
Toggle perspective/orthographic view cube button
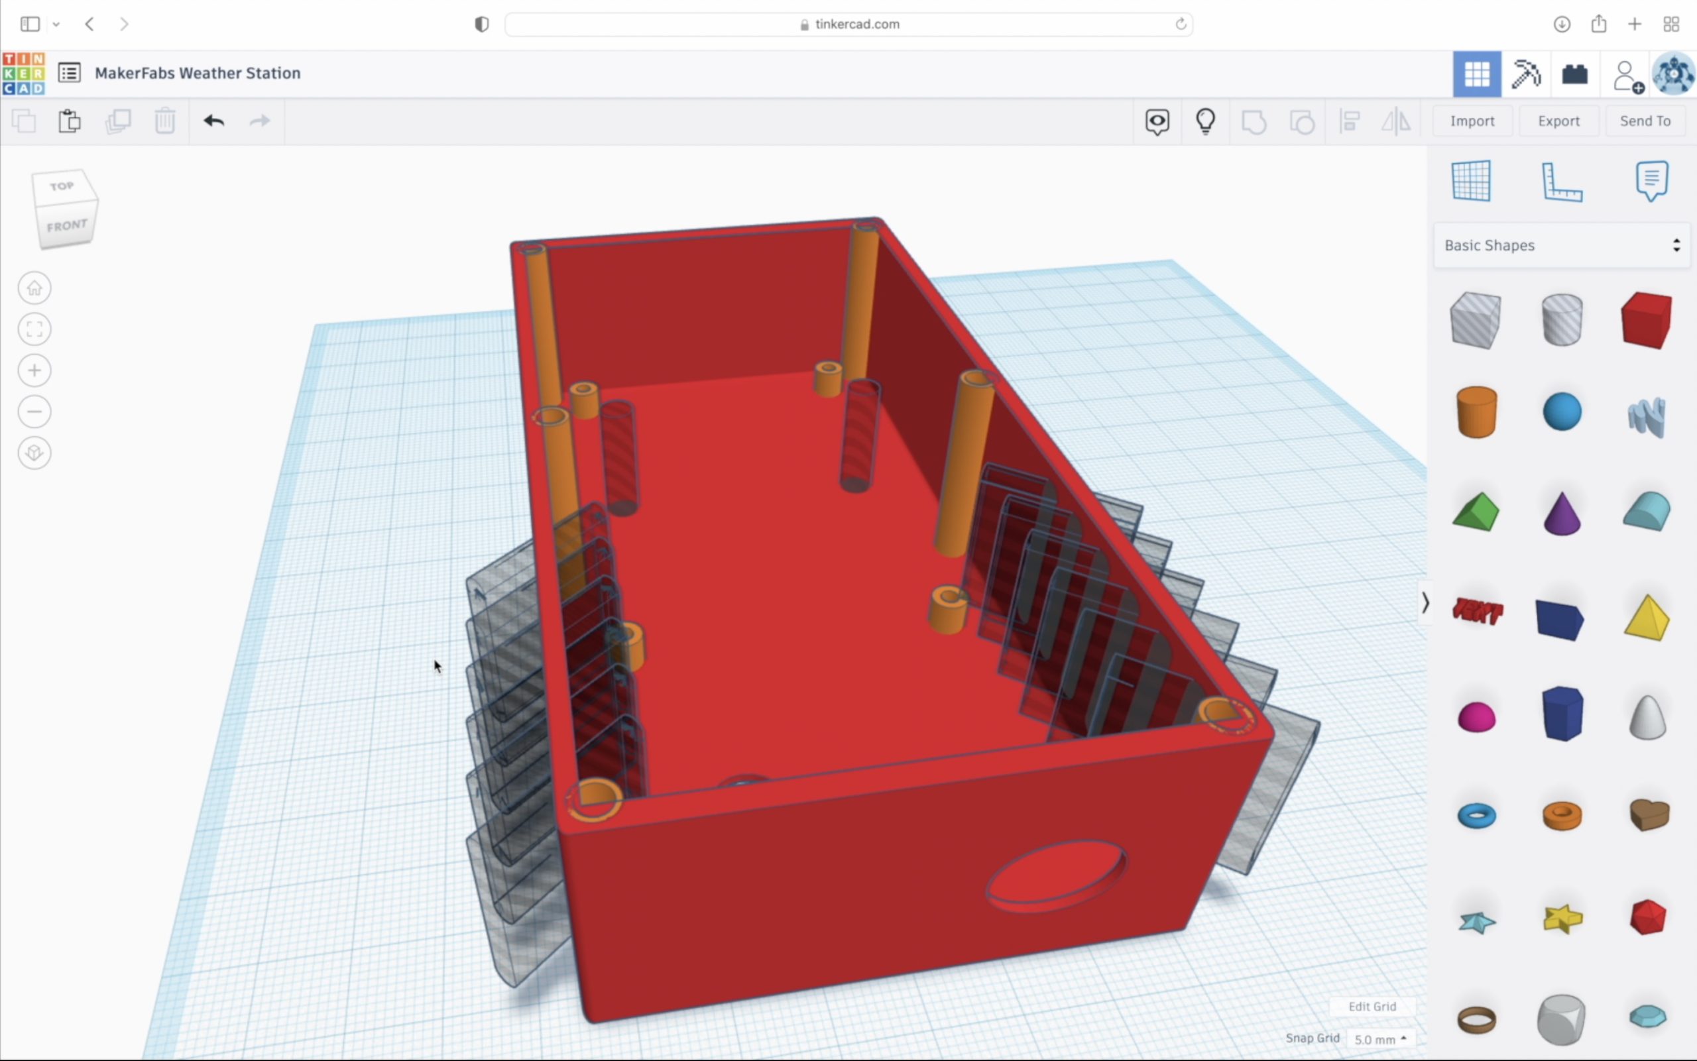coord(34,453)
